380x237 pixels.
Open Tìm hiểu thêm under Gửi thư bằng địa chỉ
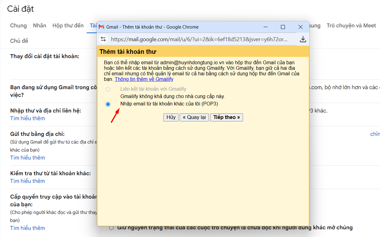coord(28,158)
